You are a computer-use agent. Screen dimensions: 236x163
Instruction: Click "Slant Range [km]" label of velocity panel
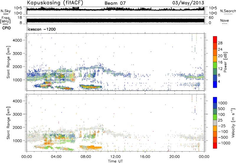8,123
